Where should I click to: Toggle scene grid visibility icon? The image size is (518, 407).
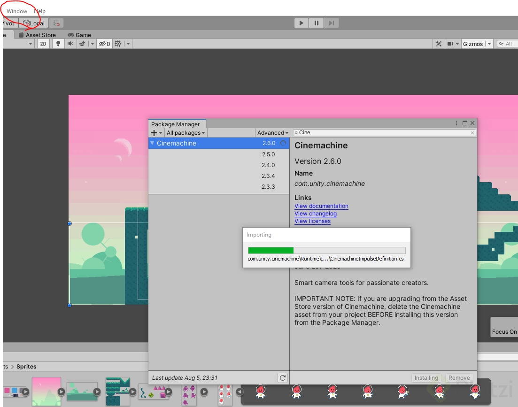pyautogui.click(x=118, y=44)
